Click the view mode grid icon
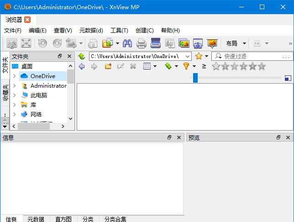The width and height of the screenshot is (294, 222). click(147, 66)
